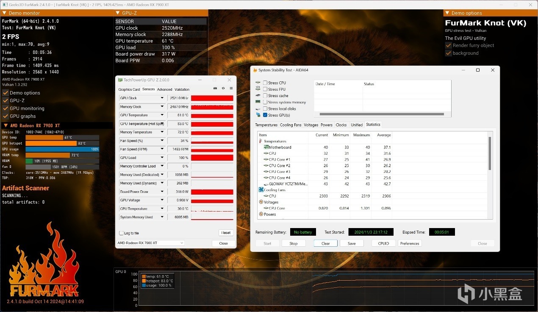Switch to the Validation tab in GPU-Z
This screenshot has height=312, width=538.
[182, 89]
